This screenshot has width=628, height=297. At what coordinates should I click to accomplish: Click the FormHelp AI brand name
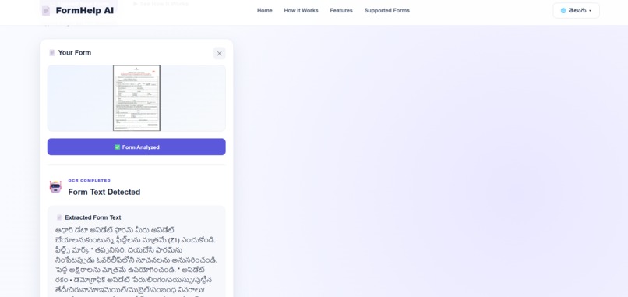pos(84,11)
